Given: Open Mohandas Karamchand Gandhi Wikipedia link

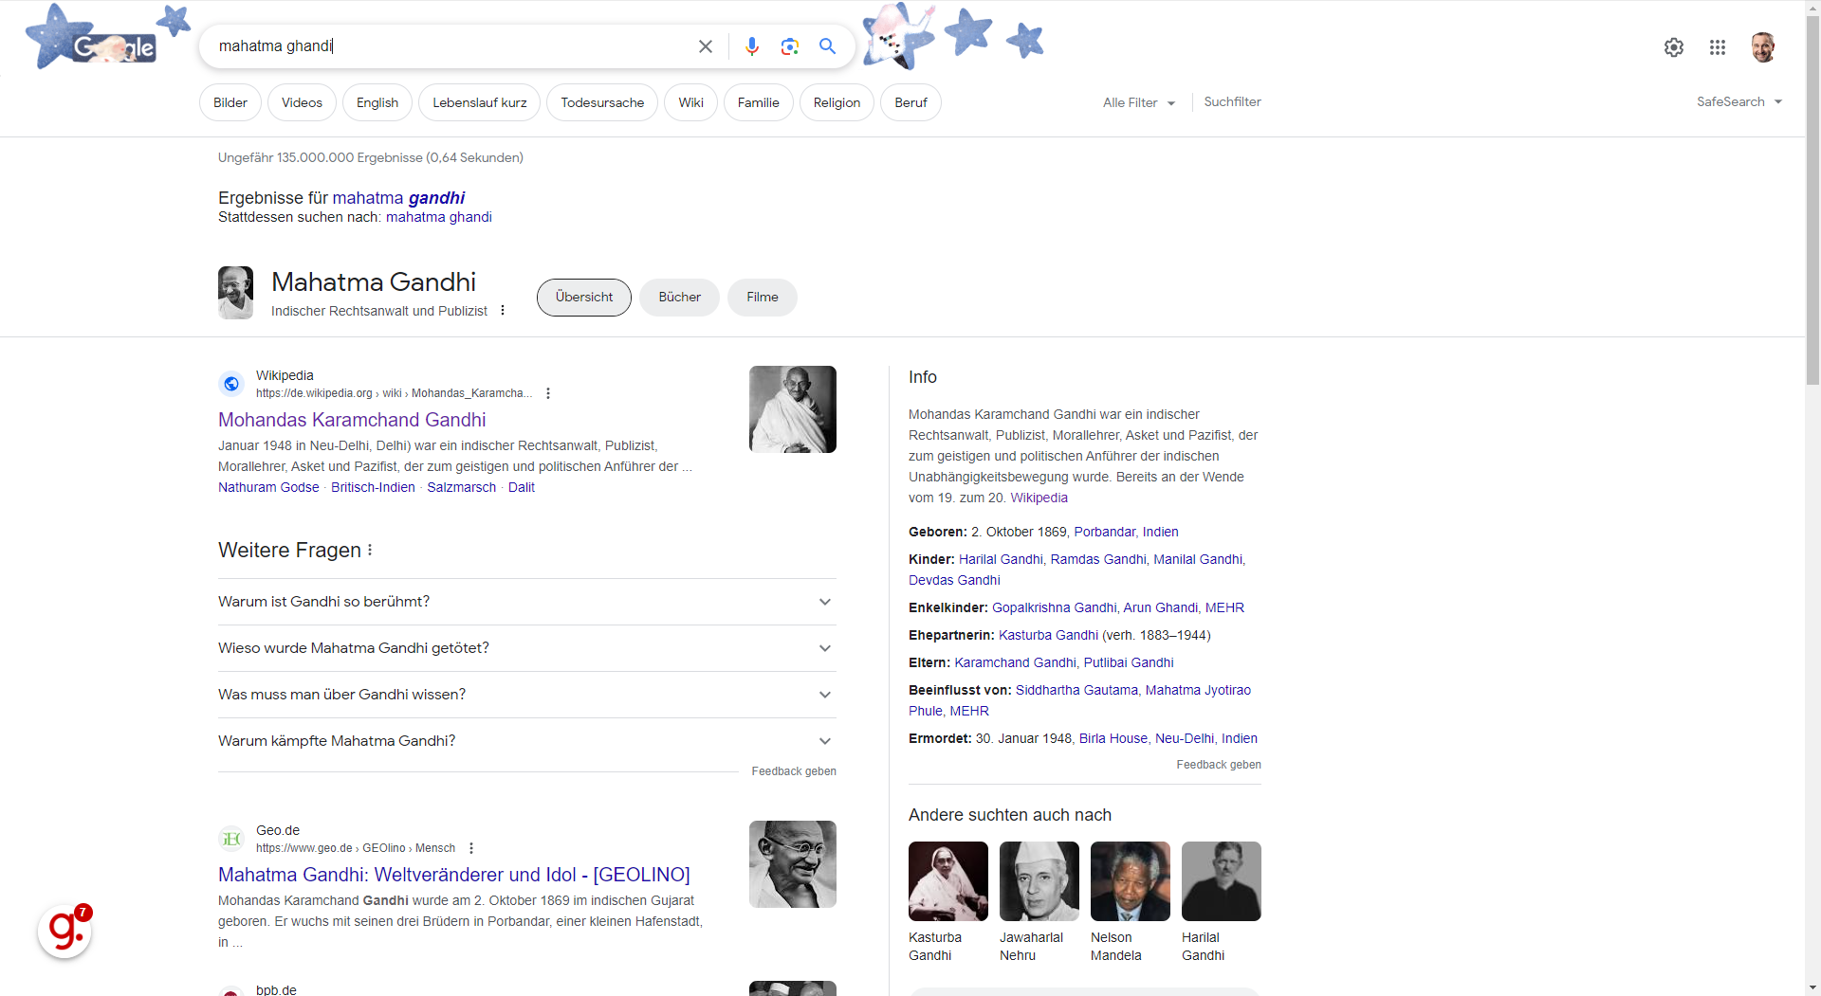Looking at the screenshot, I should 352,420.
